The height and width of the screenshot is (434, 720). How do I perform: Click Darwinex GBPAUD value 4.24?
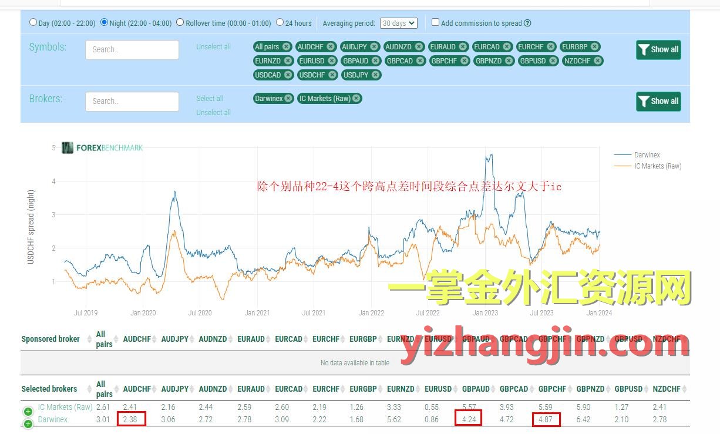(470, 419)
